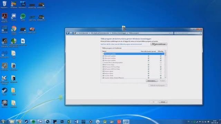Screen dimensions: 221x124
Task: Go to the Windows-brandväggen breadcrumb
Action: point(119,33)
